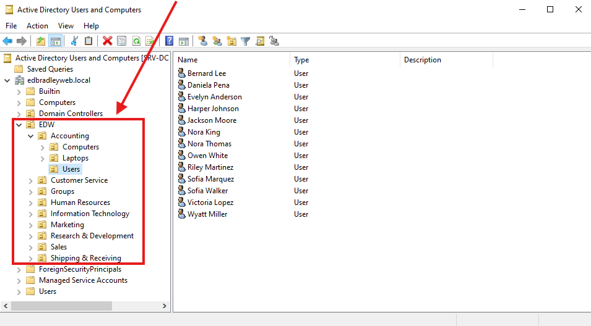Click Wyatt Miller's user icon

pos(182,214)
